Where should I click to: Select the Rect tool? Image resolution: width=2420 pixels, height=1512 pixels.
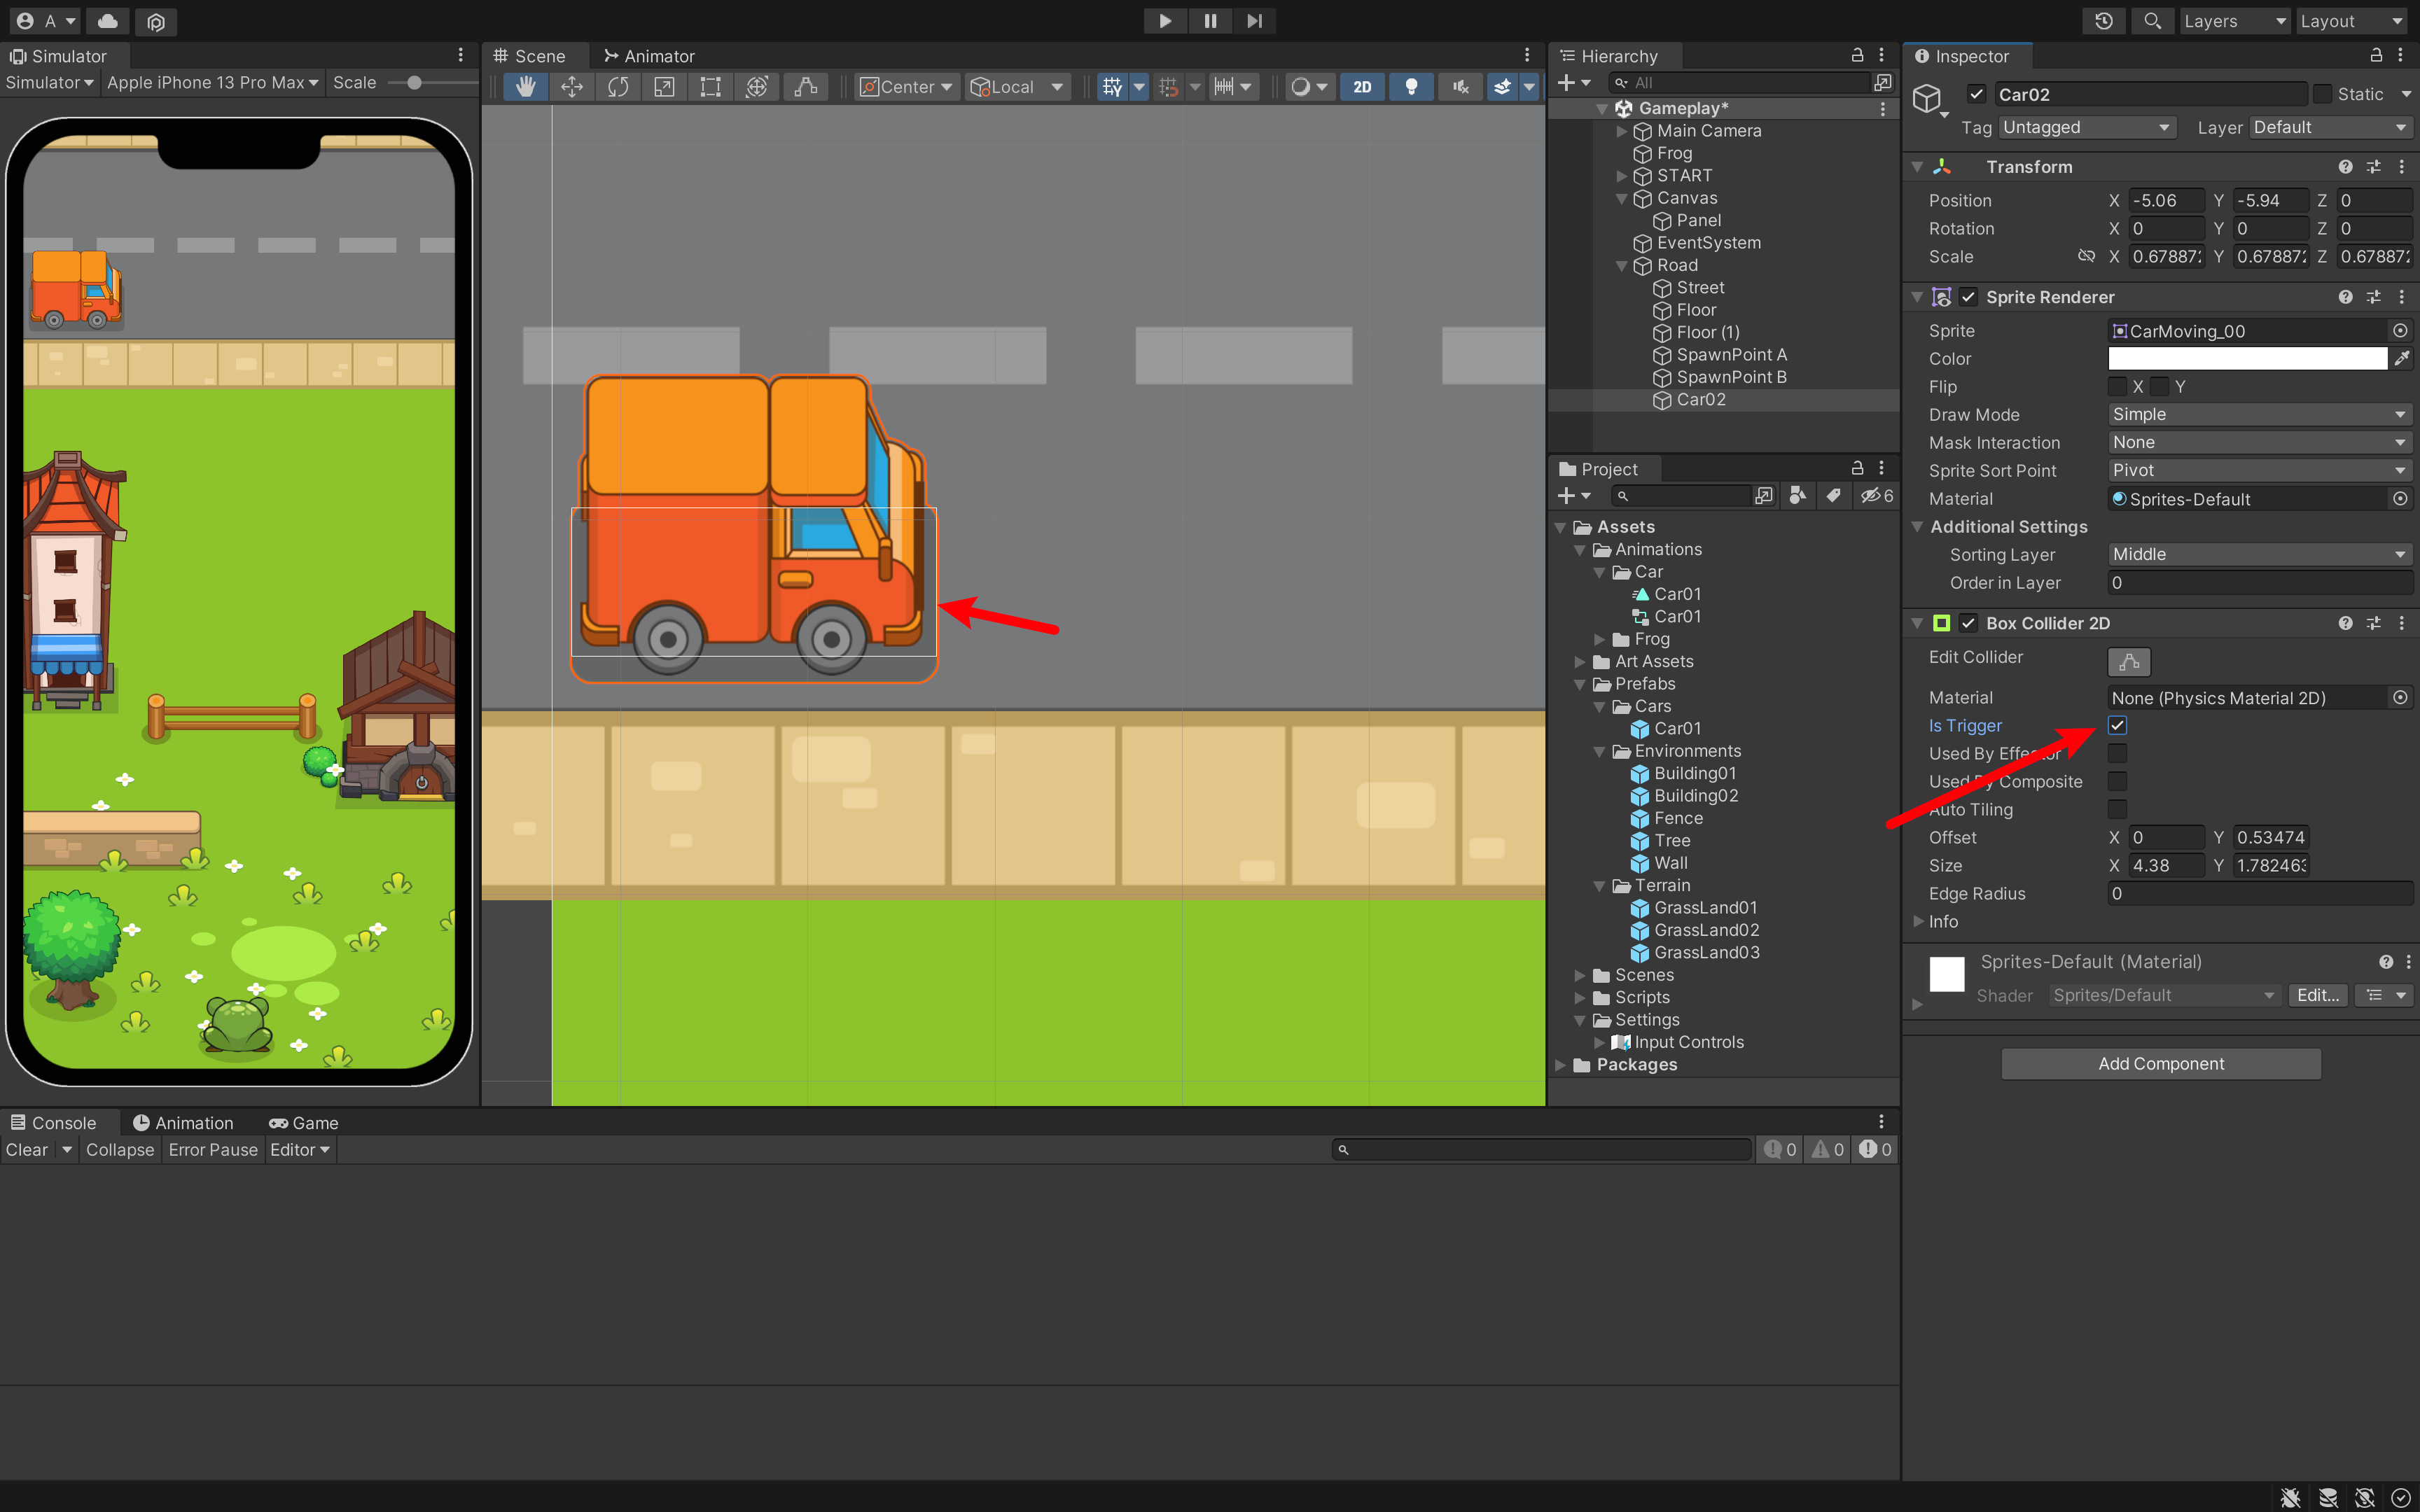click(x=710, y=87)
